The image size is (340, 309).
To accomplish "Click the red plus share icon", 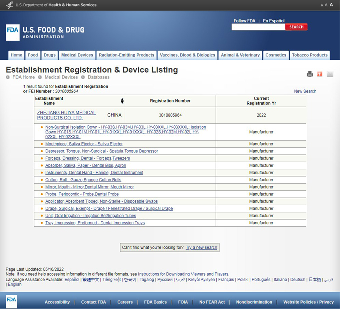I will (320, 74).
